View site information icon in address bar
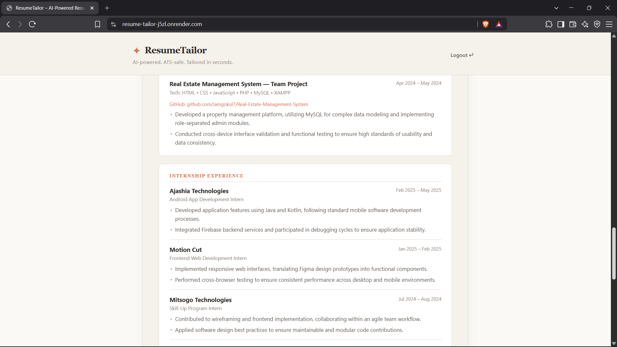 (113, 24)
